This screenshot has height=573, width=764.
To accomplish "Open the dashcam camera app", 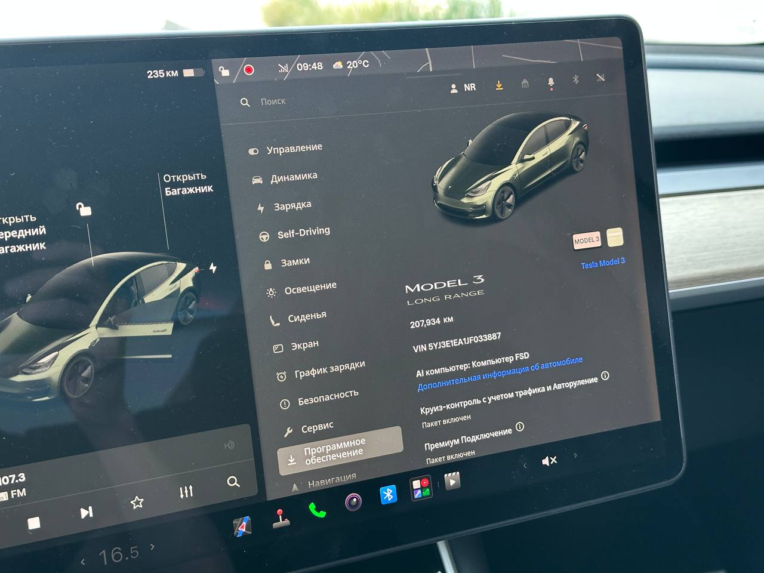I will coord(353,502).
